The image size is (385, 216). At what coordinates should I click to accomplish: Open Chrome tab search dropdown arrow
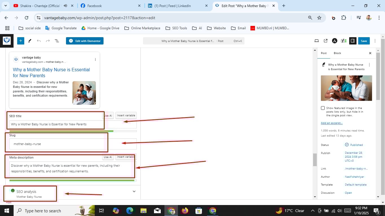coord(5,6)
